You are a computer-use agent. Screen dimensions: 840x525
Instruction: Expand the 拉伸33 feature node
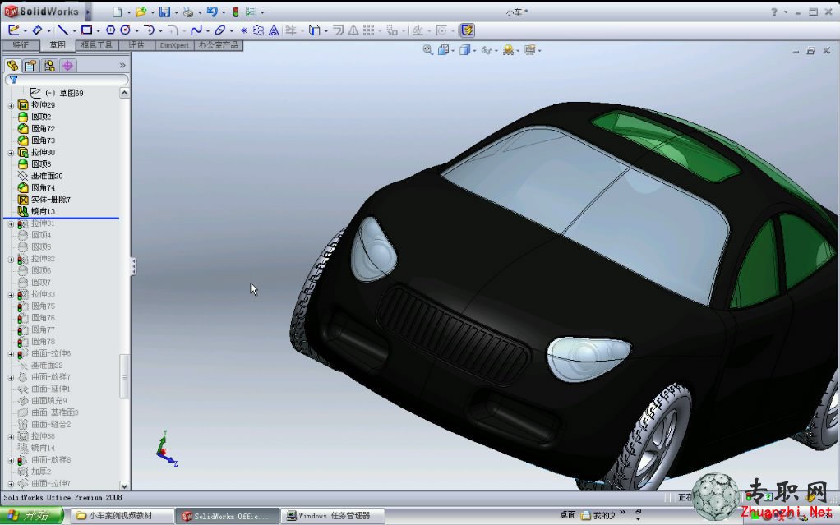pyautogui.click(x=11, y=295)
